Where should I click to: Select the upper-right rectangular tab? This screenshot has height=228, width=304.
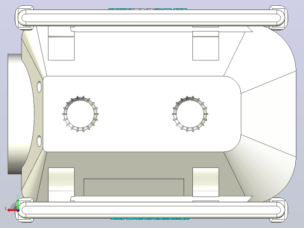tap(206, 46)
